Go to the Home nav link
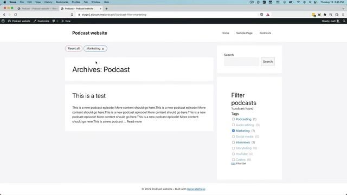 226,33
